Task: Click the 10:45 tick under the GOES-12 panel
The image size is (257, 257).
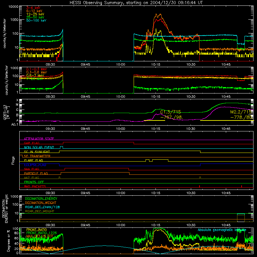Action: [226, 129]
